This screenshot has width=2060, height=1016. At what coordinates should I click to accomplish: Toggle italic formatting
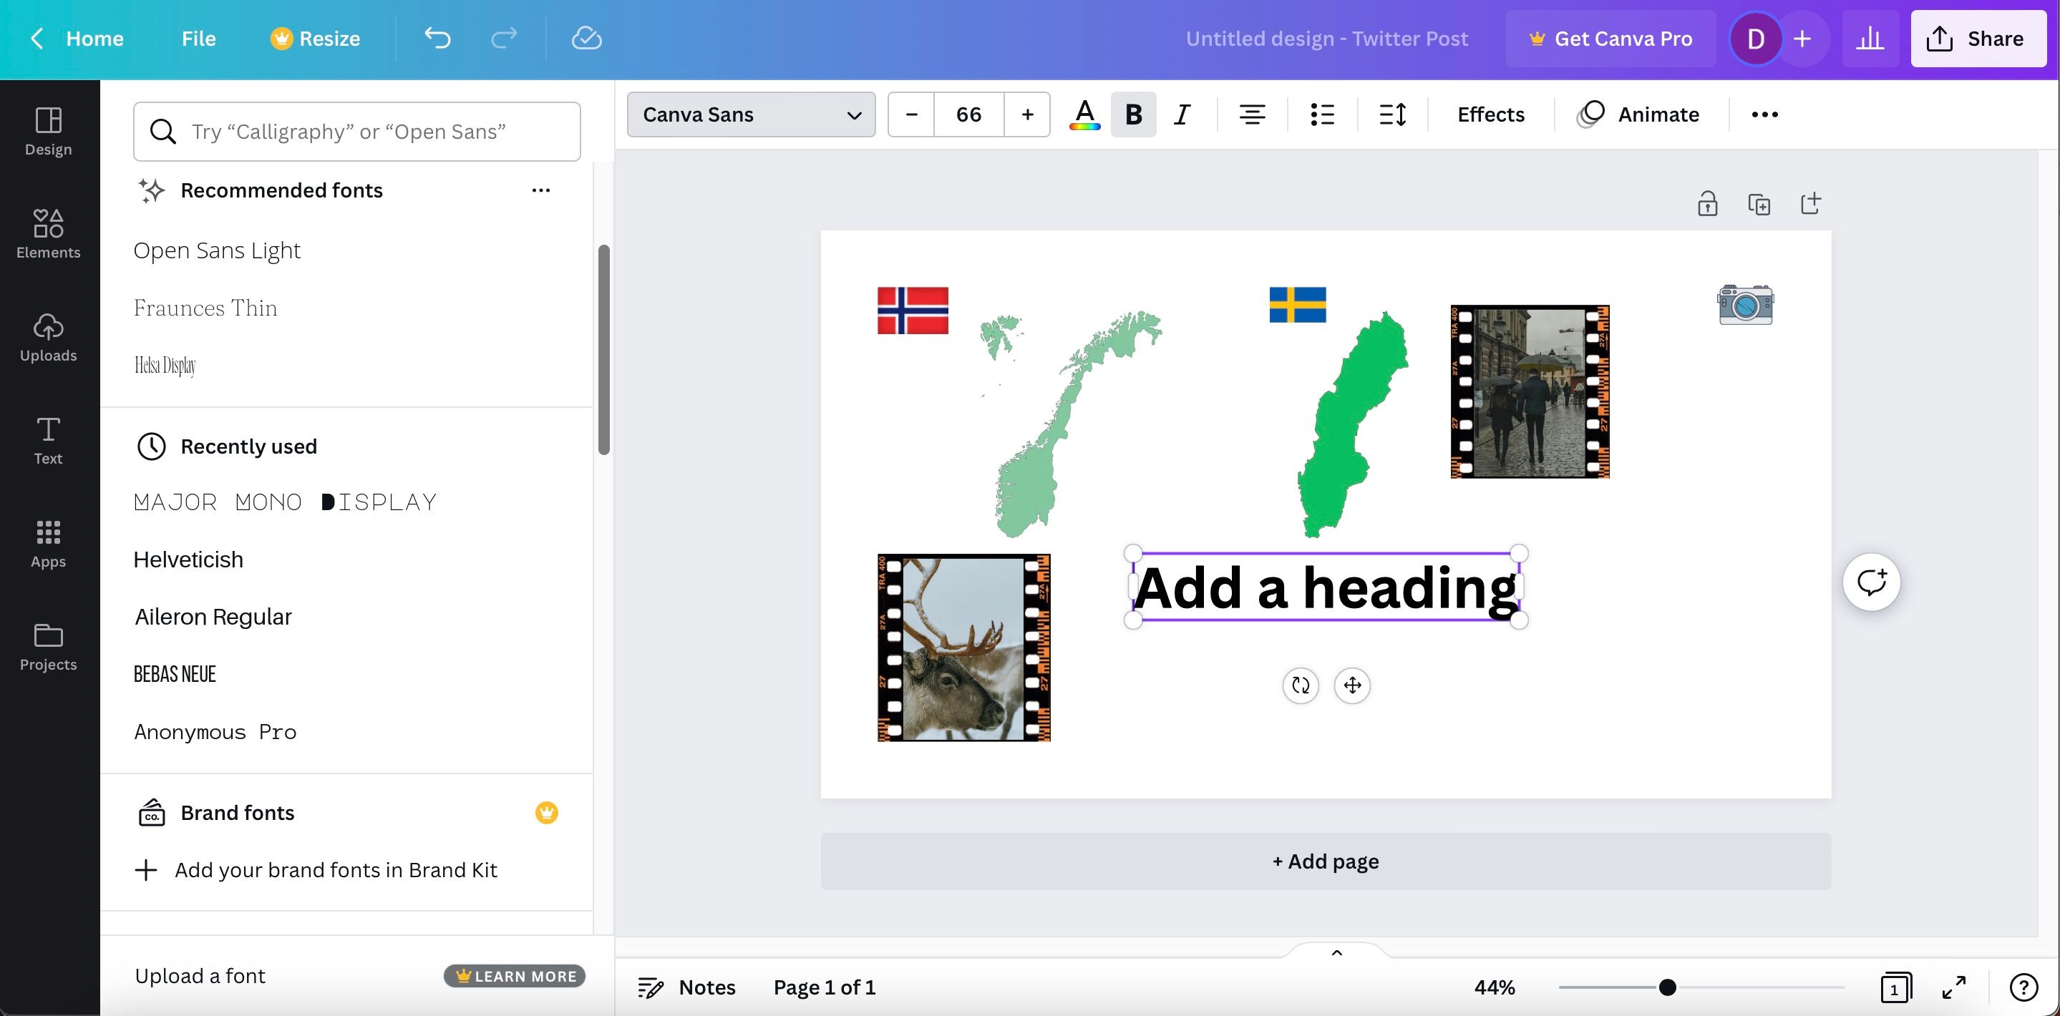(1182, 115)
